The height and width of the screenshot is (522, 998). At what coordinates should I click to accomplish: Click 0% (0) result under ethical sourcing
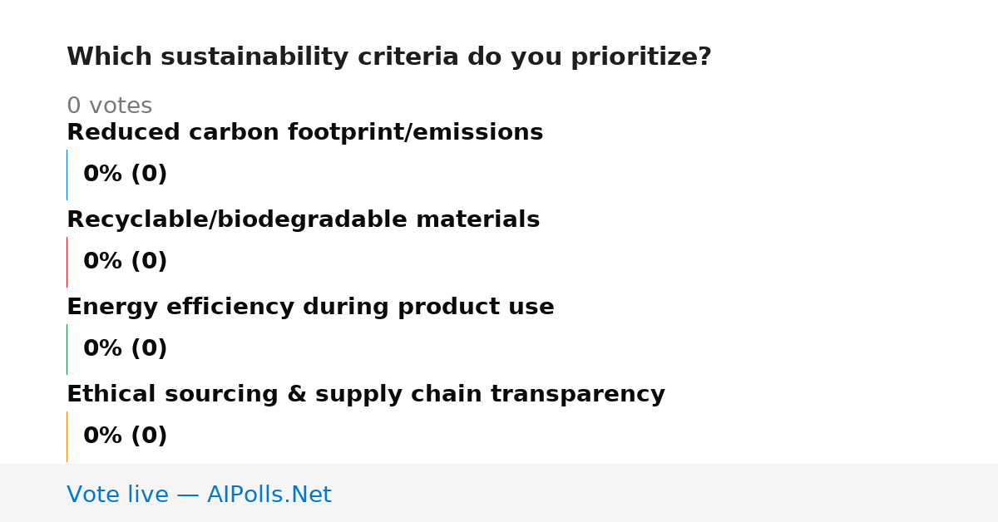[x=125, y=436]
